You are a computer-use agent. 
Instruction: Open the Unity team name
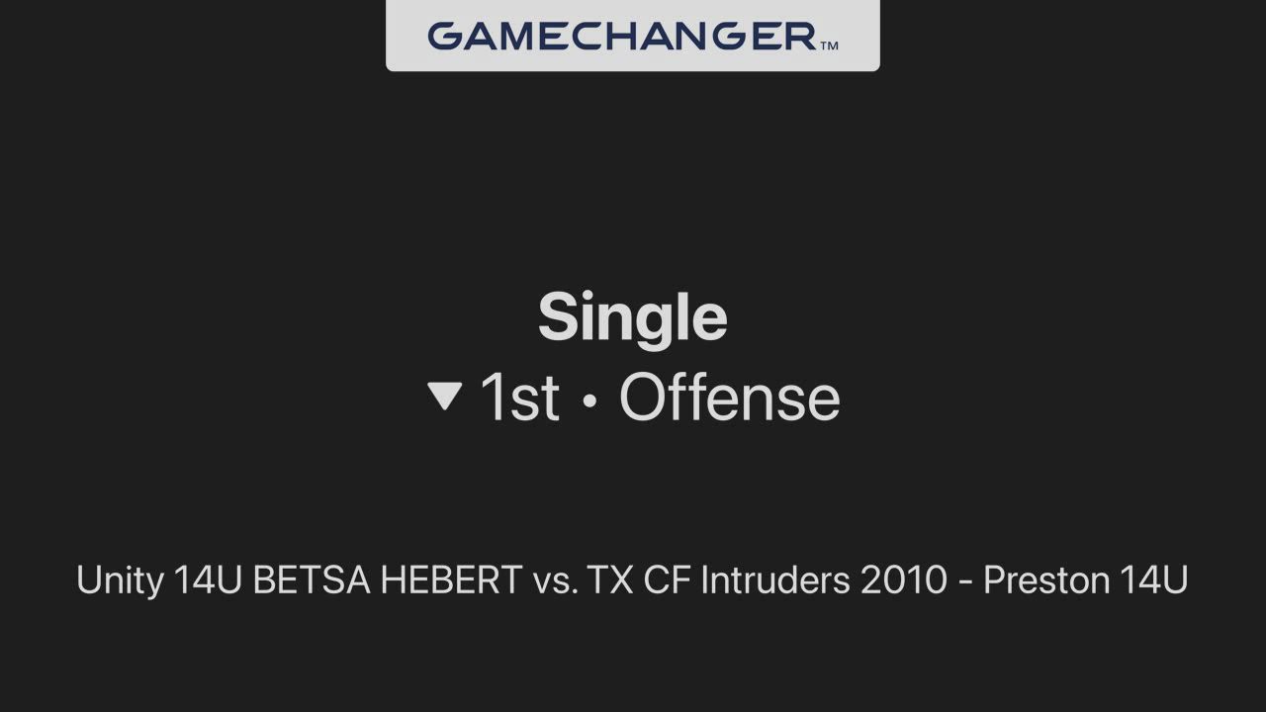point(120,580)
